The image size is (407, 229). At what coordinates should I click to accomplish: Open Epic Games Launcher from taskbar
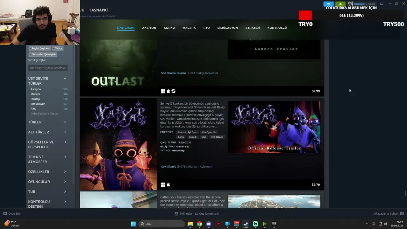274,224
